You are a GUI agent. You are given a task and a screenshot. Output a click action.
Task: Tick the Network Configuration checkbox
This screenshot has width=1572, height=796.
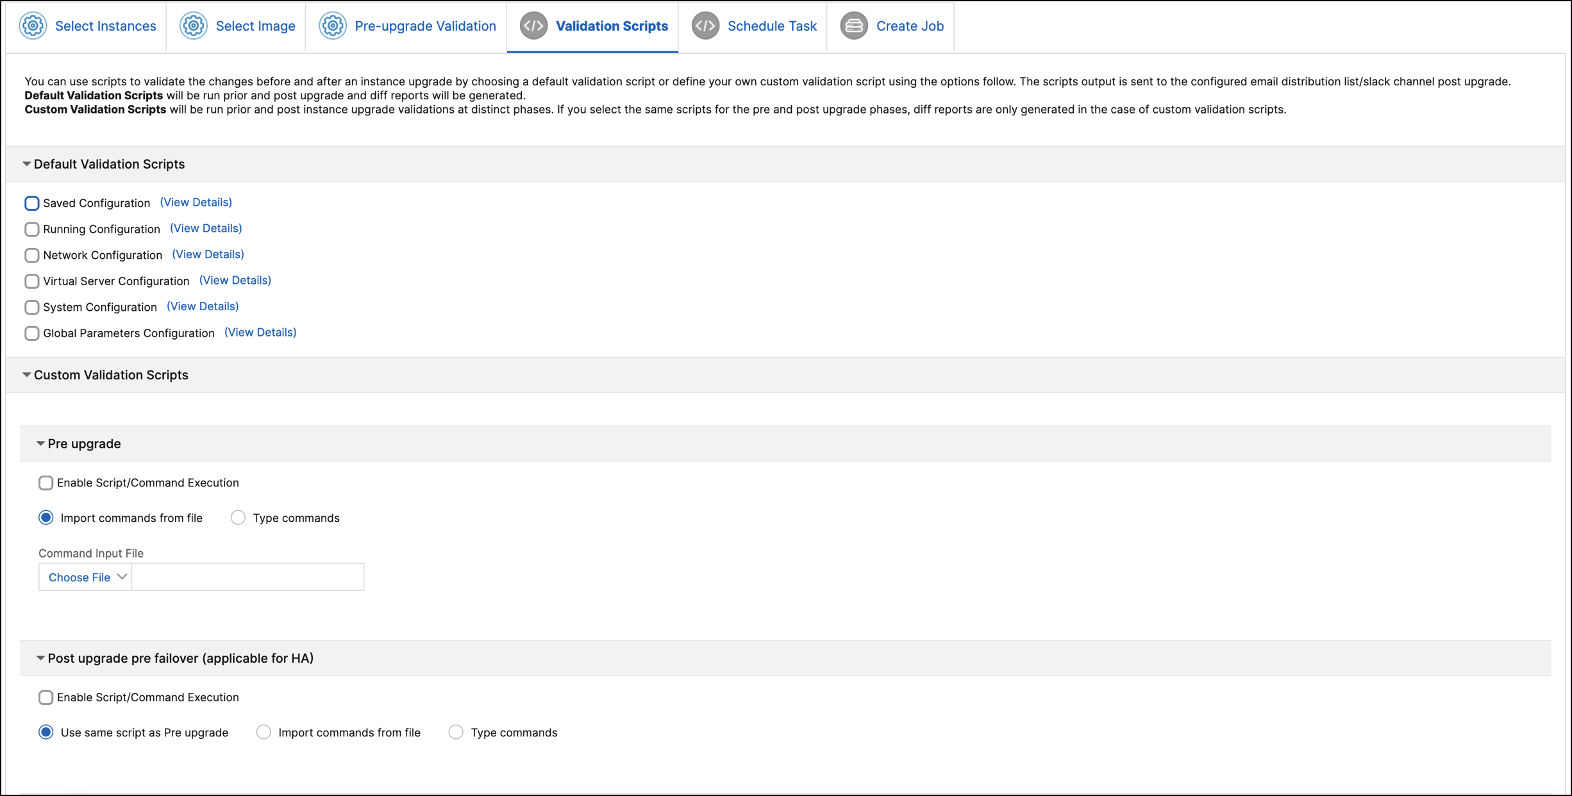[x=31, y=255]
